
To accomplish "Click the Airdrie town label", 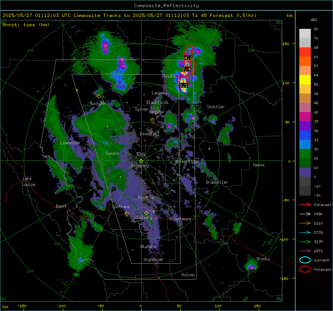I will click(146, 197).
